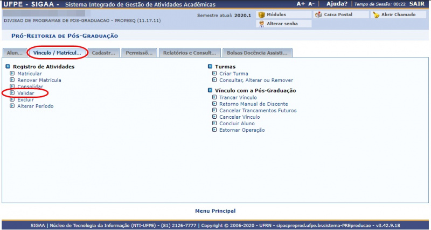Open Caixa Postal mailbox

(319, 15)
